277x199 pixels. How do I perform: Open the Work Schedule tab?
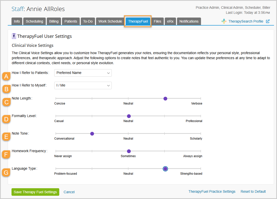click(110, 21)
